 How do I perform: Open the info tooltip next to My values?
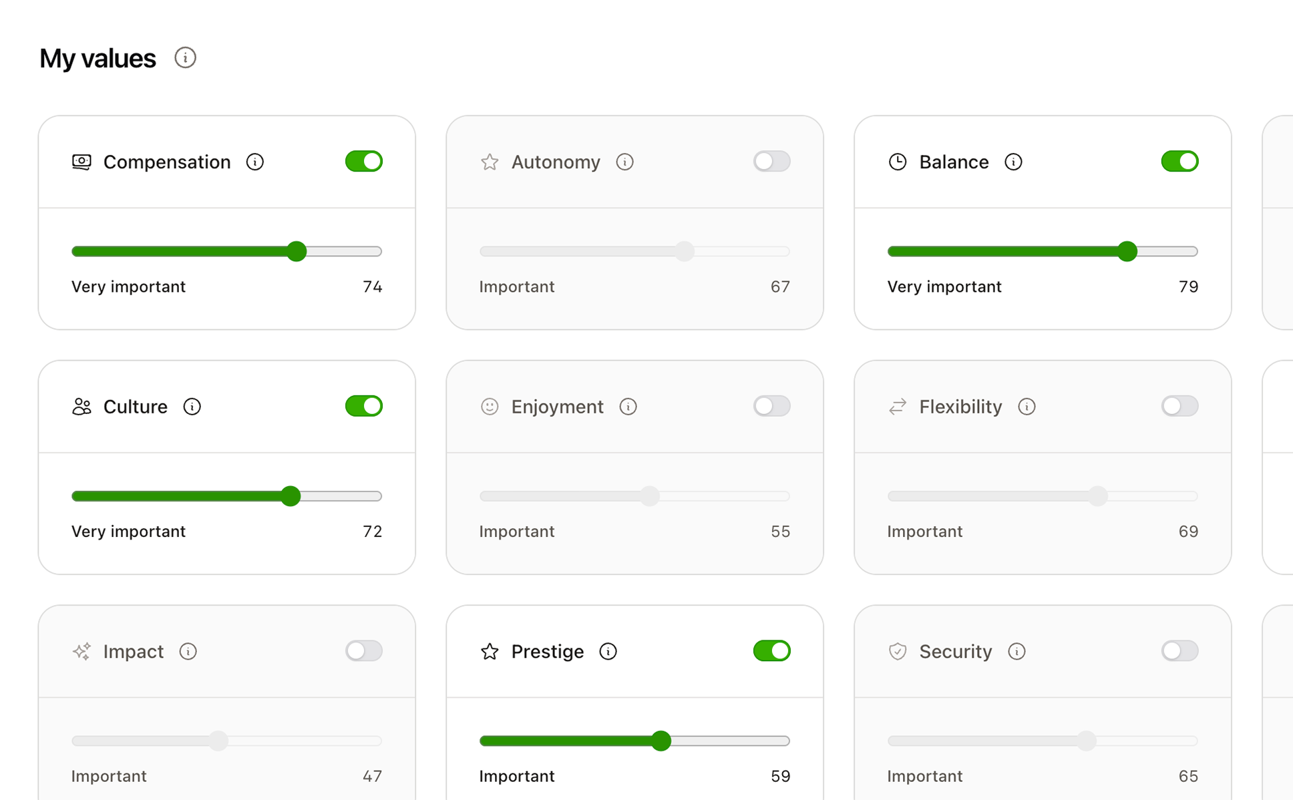pos(185,57)
